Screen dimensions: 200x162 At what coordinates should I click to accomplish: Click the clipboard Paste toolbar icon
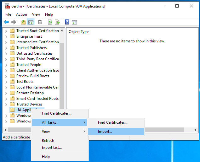(40, 22)
